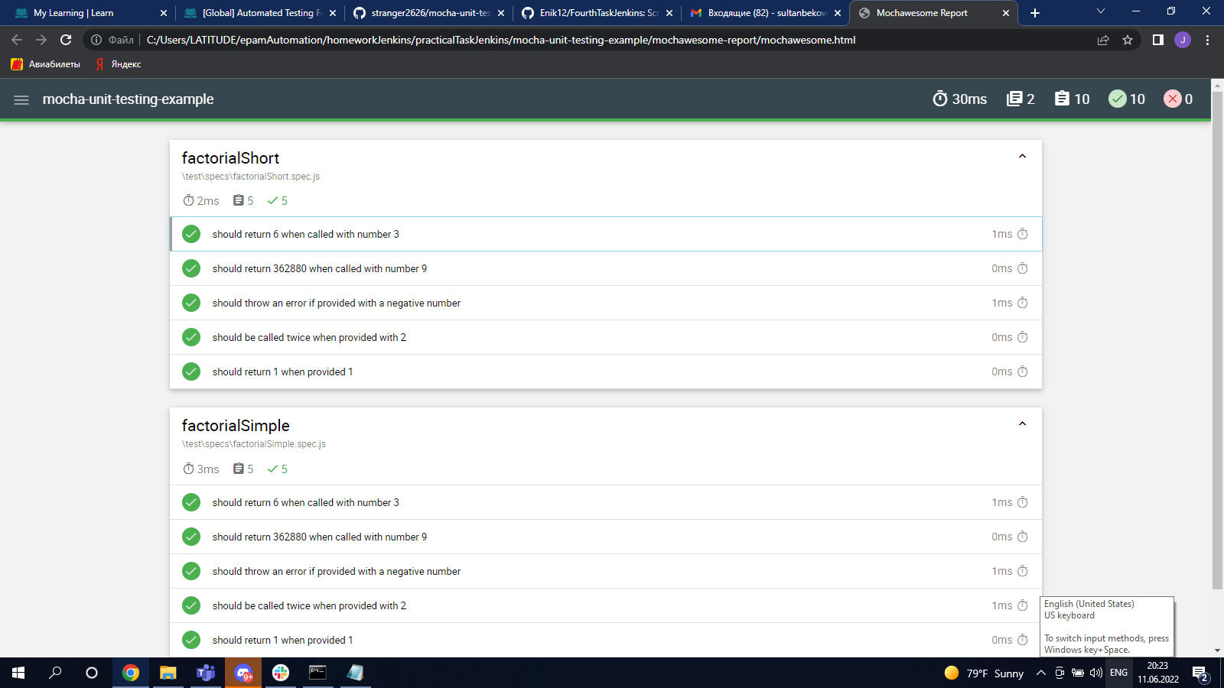Screen dimensions: 1224x688
Task: Expand factorialShort 'should return 1 when provided 1'
Action: pos(606,372)
